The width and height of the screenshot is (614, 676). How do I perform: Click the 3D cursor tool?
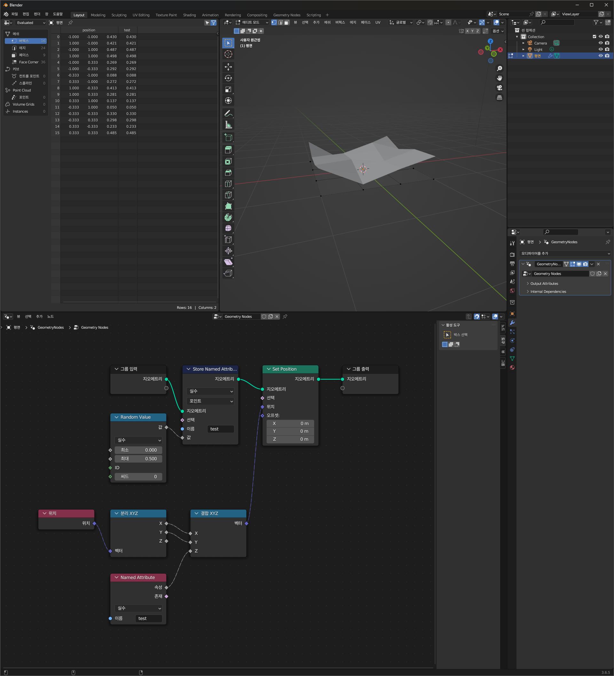(x=228, y=54)
